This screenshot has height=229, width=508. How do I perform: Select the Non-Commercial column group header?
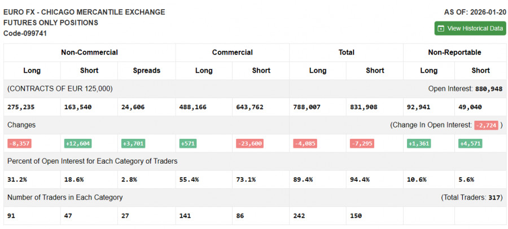pyautogui.click(x=89, y=52)
